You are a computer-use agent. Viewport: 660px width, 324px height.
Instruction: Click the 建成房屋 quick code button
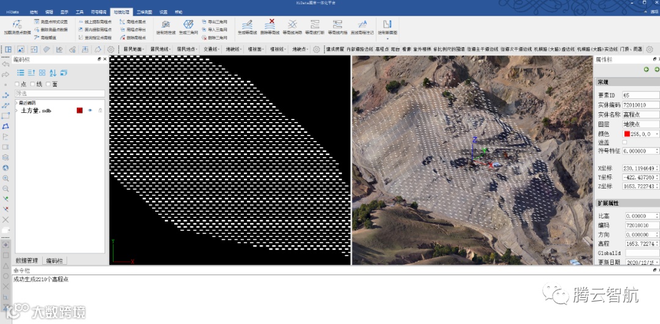[x=335, y=49]
